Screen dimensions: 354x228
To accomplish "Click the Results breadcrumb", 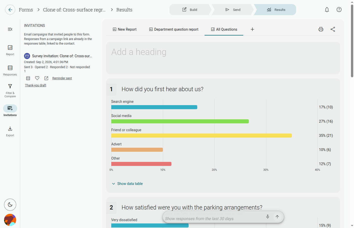I will [x=124, y=10].
